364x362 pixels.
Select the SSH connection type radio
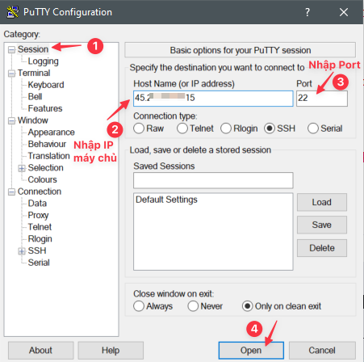coord(270,128)
